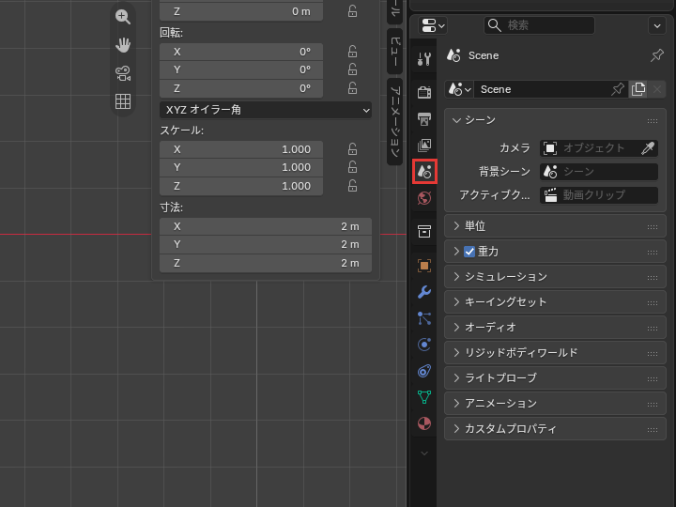The image size is (676, 507).
Task: Open the View Layer properties tab
Action: (424, 146)
